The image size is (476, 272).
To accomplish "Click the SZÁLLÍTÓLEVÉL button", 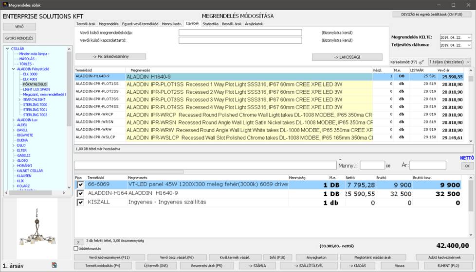I will [309, 266].
